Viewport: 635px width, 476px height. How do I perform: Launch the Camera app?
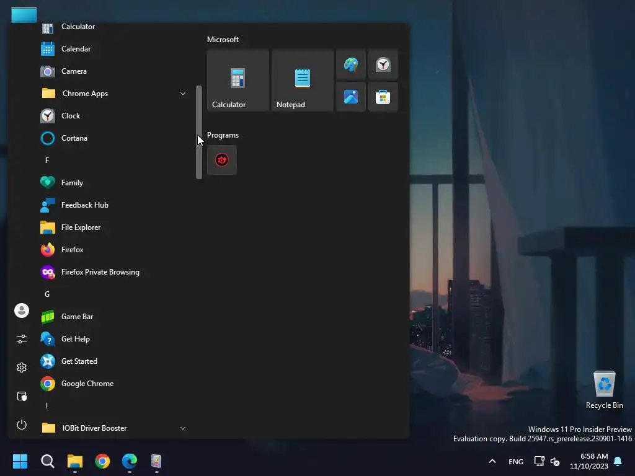coord(114,71)
